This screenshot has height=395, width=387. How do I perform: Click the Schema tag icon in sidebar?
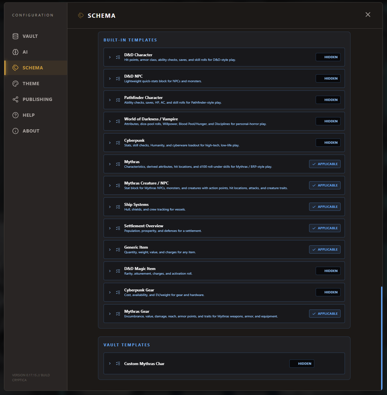click(15, 68)
